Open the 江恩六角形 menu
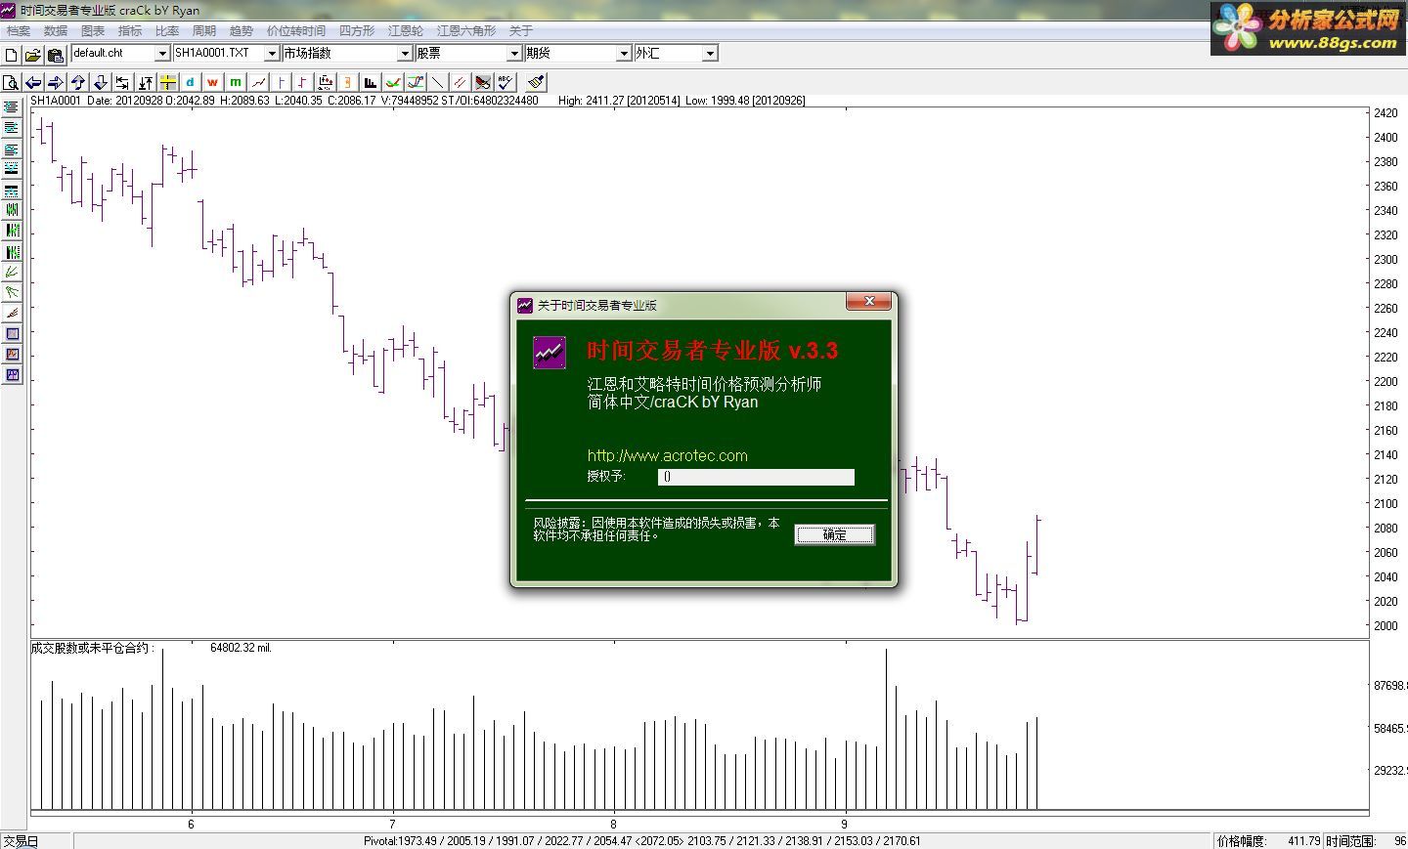Image resolution: width=1408 pixels, height=849 pixels. pyautogui.click(x=466, y=31)
